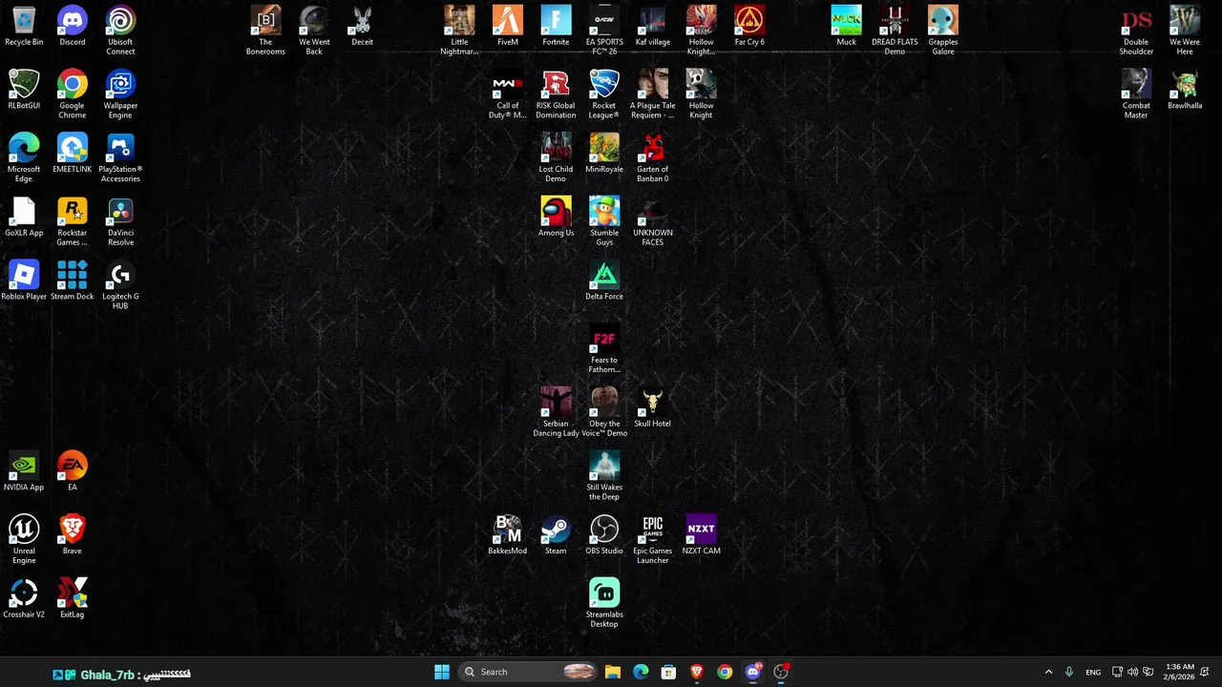Select the Deceit game icon
The image size is (1222, 687).
[x=363, y=27]
